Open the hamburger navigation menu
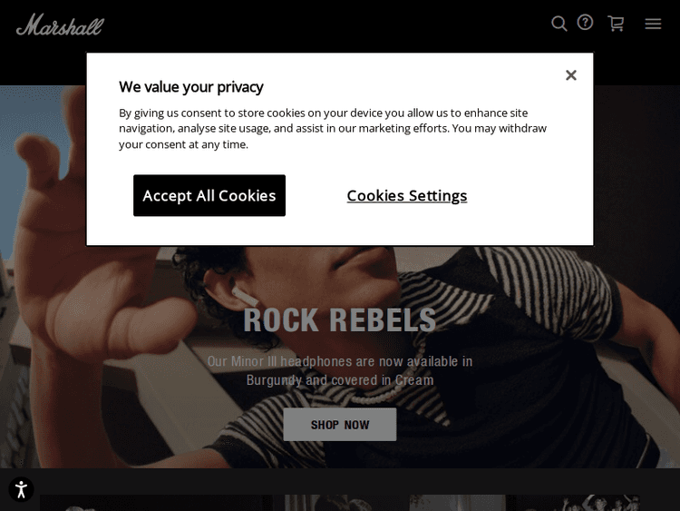 point(653,24)
